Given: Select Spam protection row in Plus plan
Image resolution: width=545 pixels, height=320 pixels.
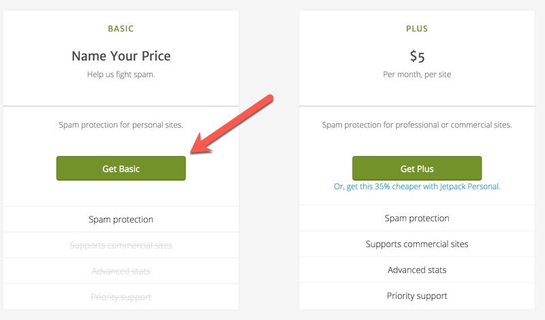Looking at the screenshot, I should [416, 219].
